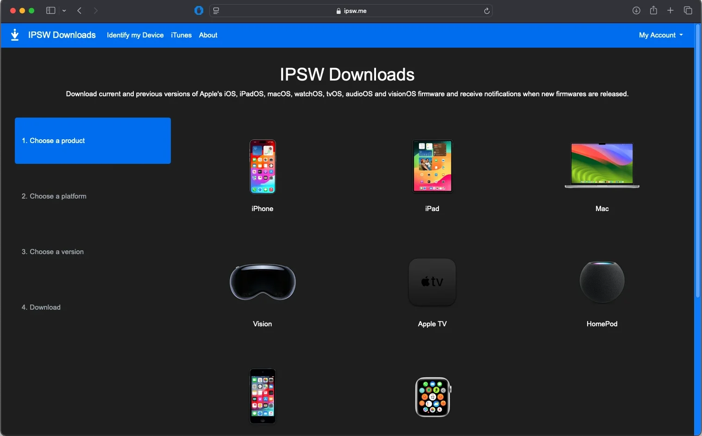Select the Mac product icon
702x436 pixels.
click(x=602, y=166)
